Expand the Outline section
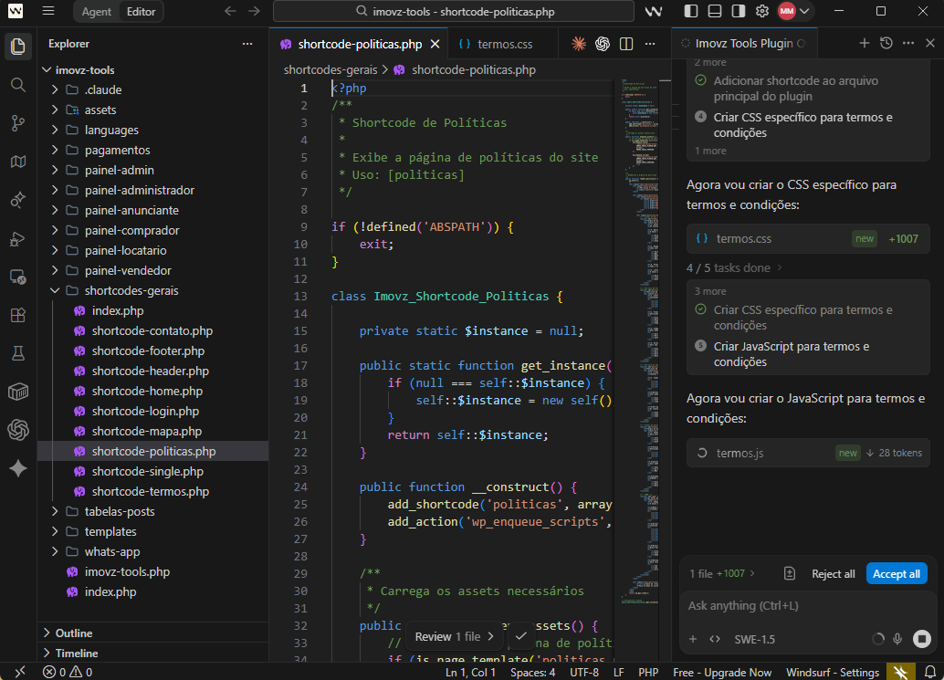The image size is (944, 680). (x=74, y=633)
